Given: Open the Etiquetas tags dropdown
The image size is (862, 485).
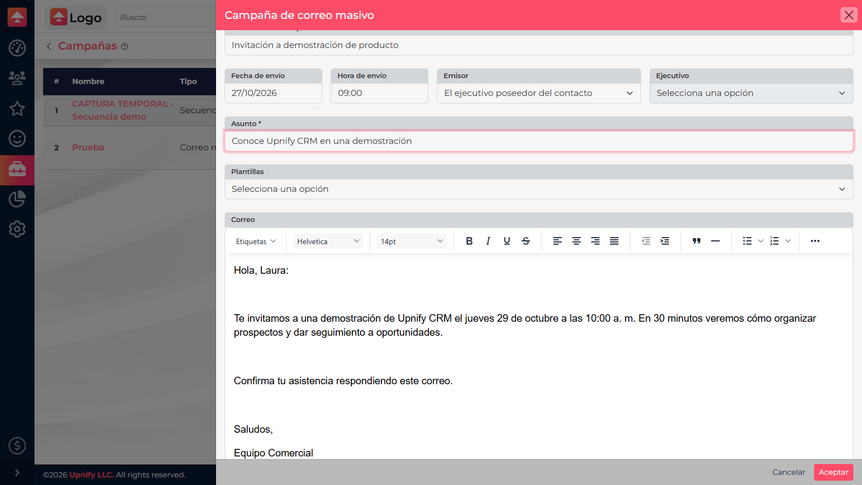Looking at the screenshot, I should (256, 241).
